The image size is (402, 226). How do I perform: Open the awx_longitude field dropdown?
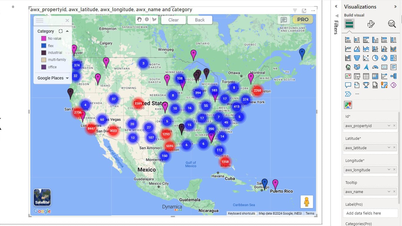coord(389,170)
